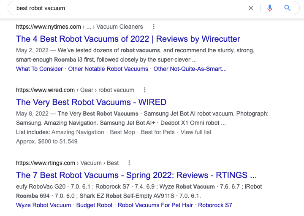The image size is (304, 216).
Task: Click the voice search microphone icon
Action: click(x=270, y=8)
